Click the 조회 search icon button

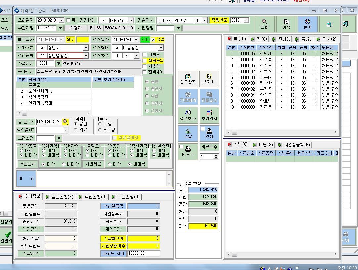tap(264, 24)
